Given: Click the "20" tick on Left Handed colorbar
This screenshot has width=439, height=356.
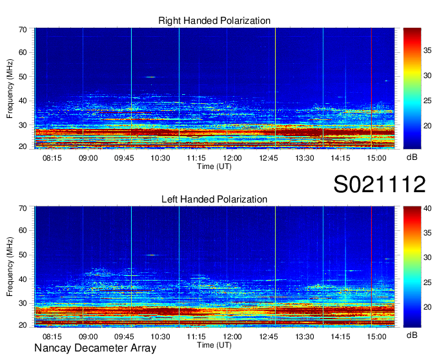Looking at the screenshot, I should 427,307.
